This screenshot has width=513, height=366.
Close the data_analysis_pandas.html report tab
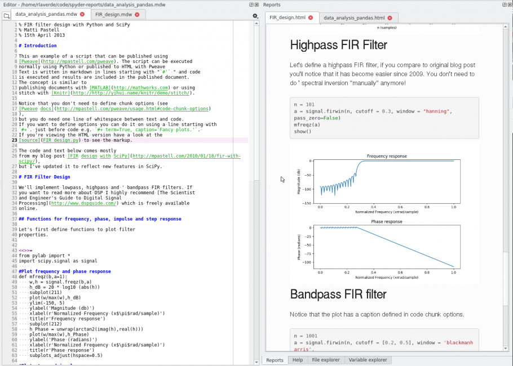(390, 18)
